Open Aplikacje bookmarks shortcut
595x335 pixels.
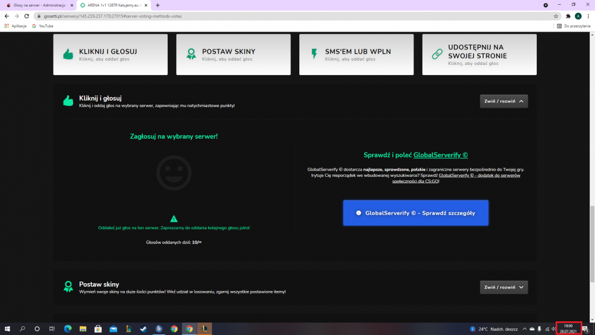(15, 26)
